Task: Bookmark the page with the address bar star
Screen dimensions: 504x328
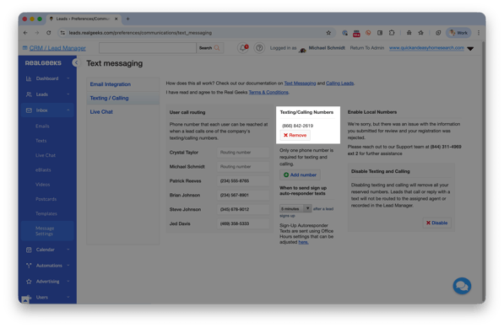Action: pyautogui.click(x=328, y=33)
